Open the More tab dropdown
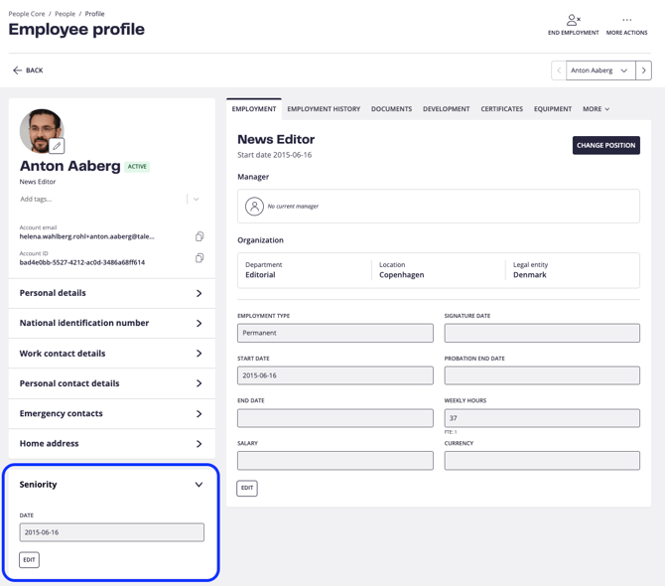 (x=596, y=109)
